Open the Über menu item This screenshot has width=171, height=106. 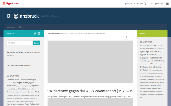coord(21,27)
